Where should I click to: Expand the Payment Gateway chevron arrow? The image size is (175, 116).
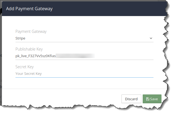(151, 38)
